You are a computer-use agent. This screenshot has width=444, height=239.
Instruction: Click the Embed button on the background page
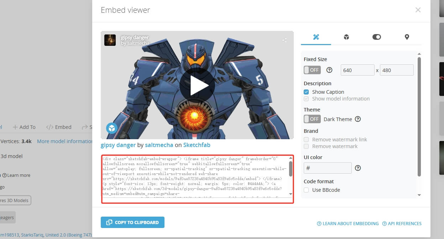59,127
